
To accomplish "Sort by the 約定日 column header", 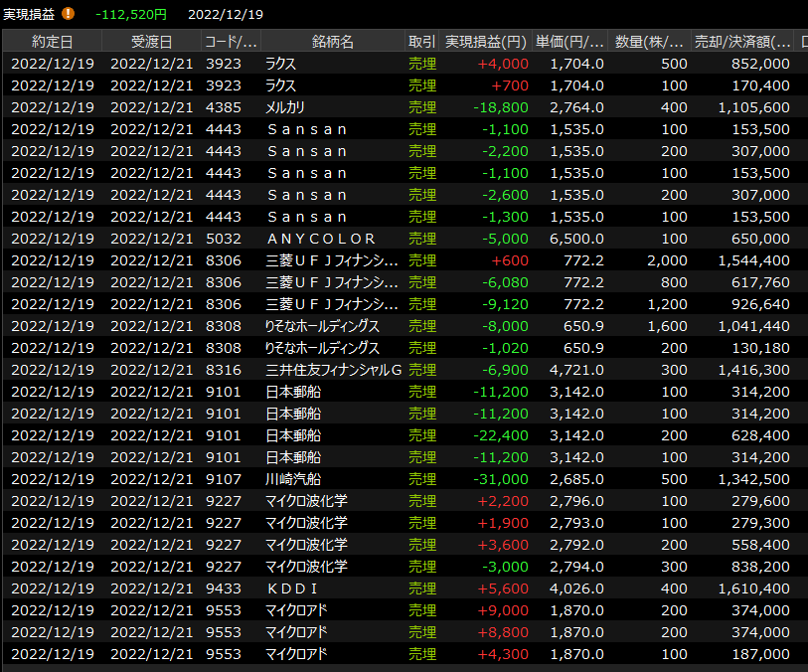I will point(52,41).
